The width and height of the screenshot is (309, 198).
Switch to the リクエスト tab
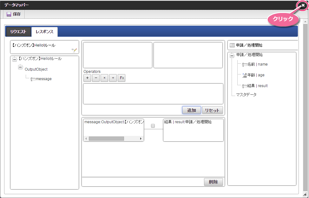(18, 32)
